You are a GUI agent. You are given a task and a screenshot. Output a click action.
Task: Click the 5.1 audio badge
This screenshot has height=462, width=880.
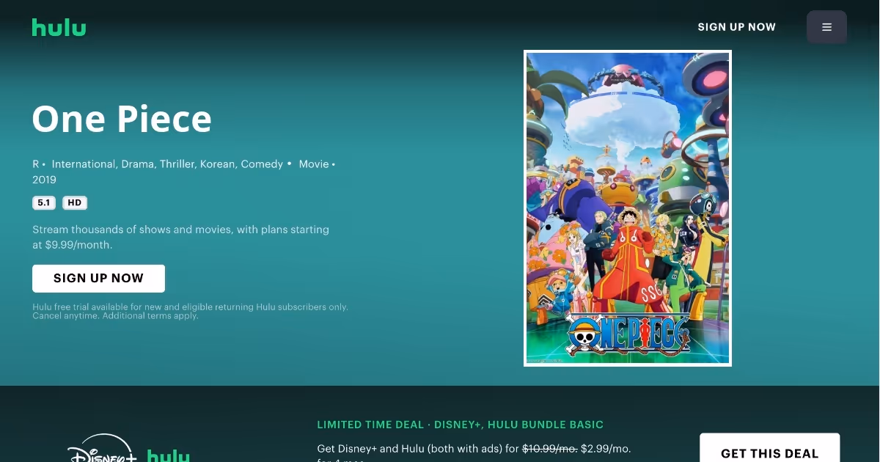(44, 203)
